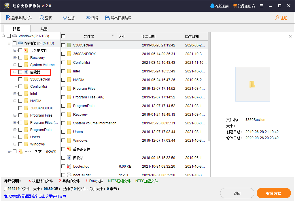Click the Lost Files (丢失的文件) icon in file list

point(69,149)
